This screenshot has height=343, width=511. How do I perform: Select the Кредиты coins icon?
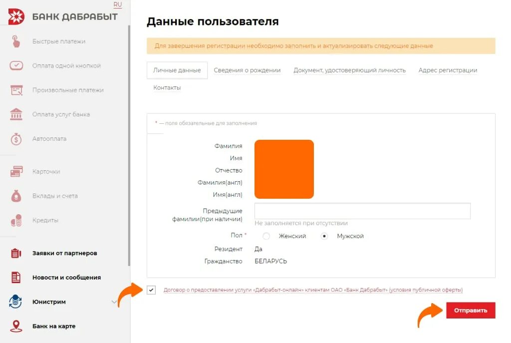(16, 220)
